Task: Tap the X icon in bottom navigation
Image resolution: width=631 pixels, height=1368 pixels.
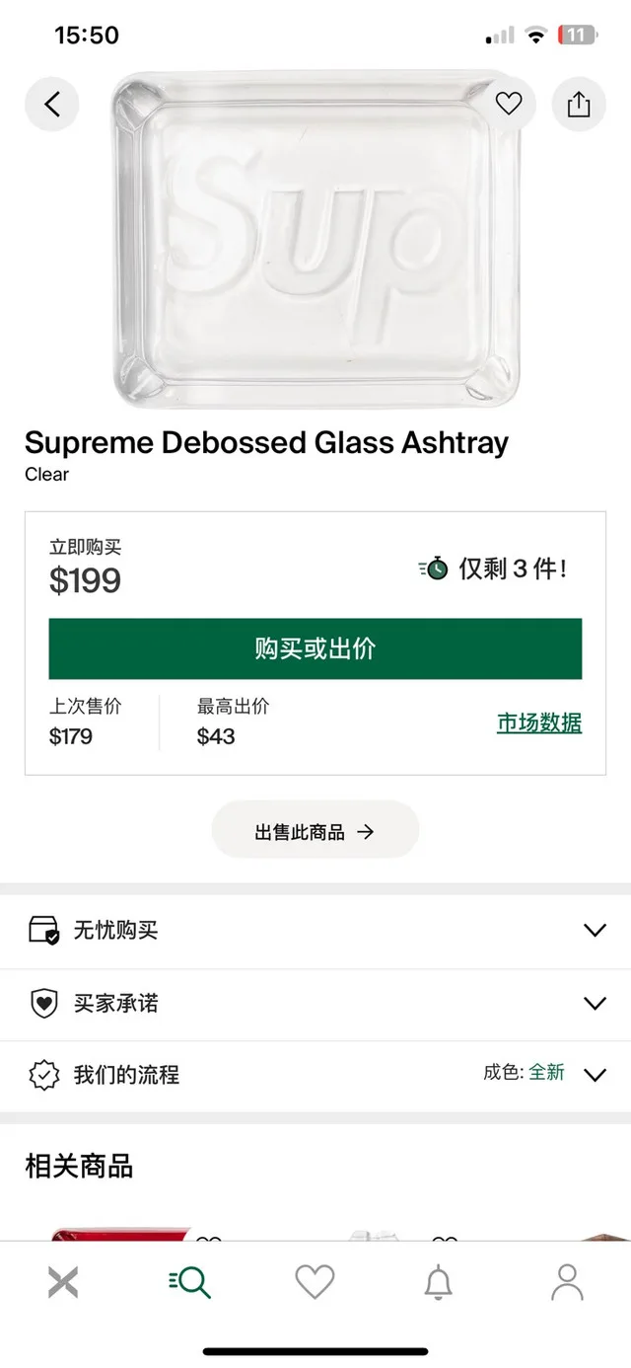Action: point(63,1280)
